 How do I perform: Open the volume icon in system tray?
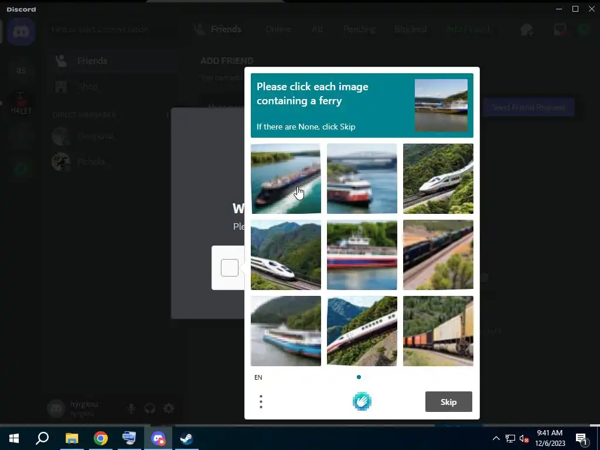(x=524, y=438)
